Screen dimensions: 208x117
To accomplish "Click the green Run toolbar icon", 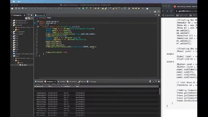I will [83, 8].
